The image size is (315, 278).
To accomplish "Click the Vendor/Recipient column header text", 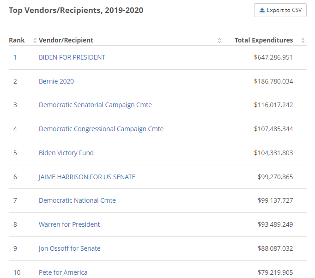I will point(66,40).
